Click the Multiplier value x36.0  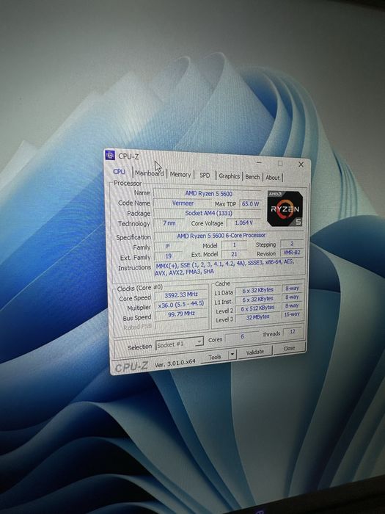click(180, 304)
